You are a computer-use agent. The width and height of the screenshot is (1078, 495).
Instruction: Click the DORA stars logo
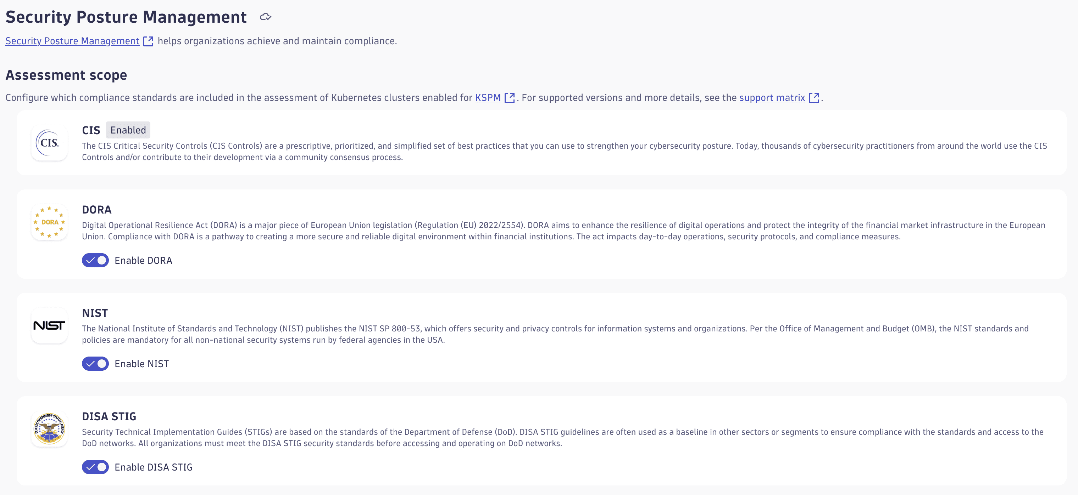tap(49, 222)
